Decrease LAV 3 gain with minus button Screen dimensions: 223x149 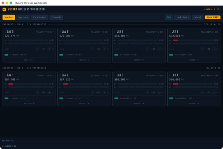point(147,92)
